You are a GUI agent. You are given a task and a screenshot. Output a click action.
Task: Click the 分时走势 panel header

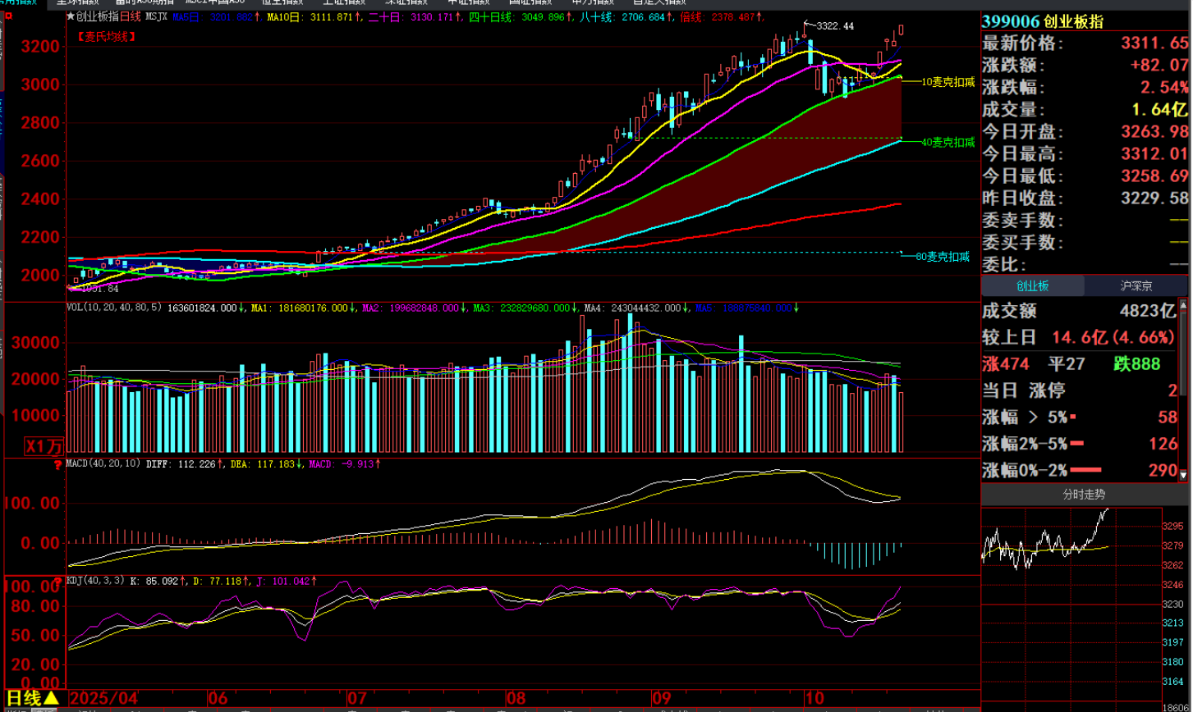click(1084, 495)
